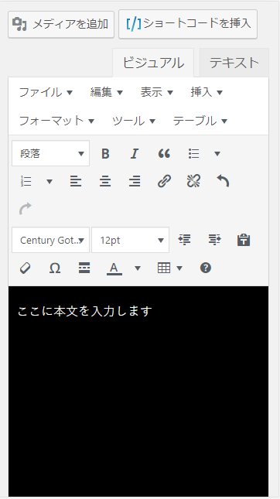Image resolution: width=280 pixels, height=499 pixels.
Task: Insert a bulleted list
Action: 193,154
